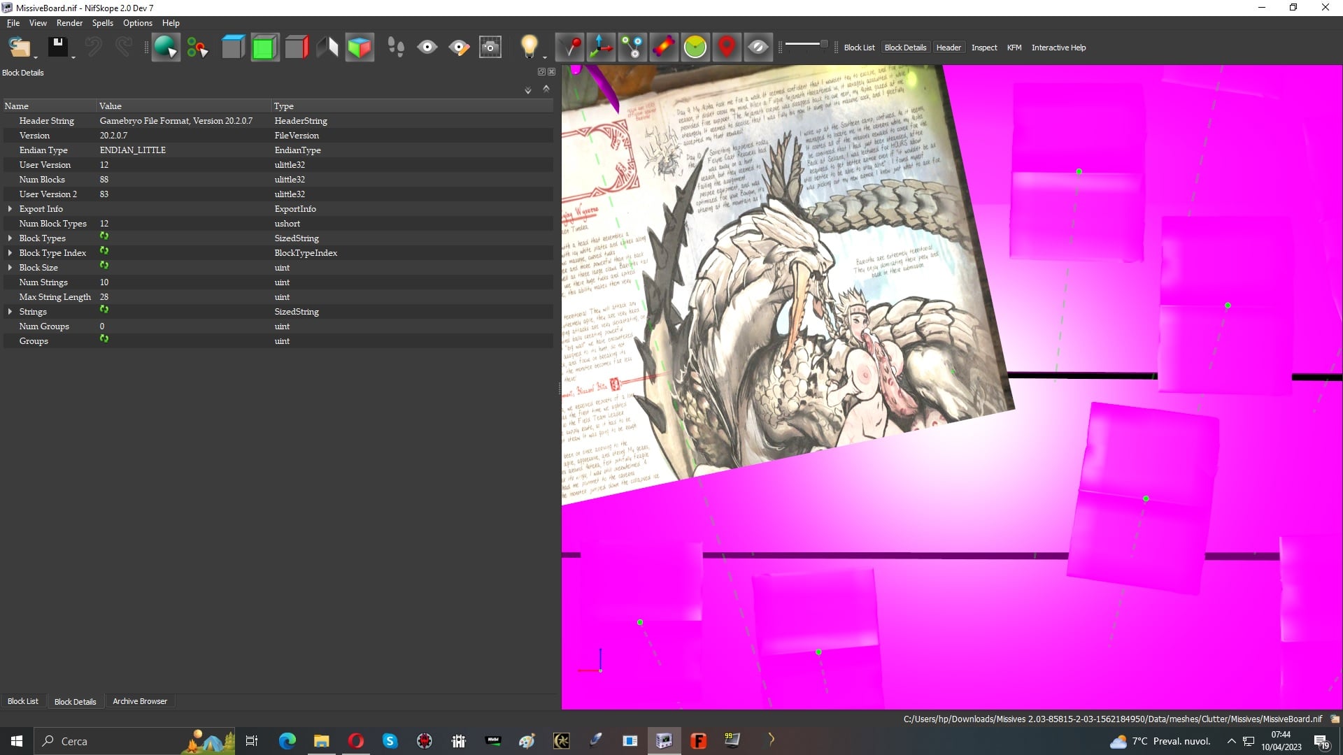The image size is (1343, 755).
Task: Expand the Block Types row
Action: pos(10,238)
